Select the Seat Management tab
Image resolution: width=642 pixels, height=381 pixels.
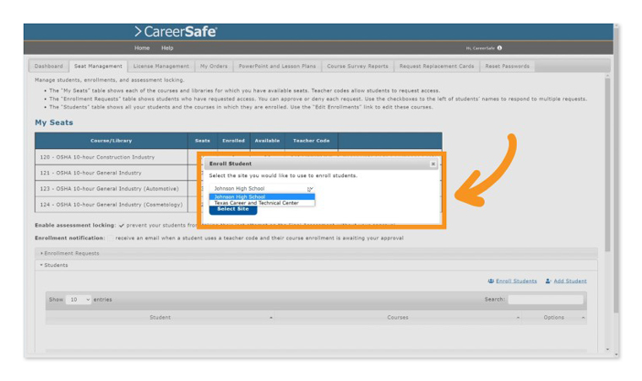coord(98,66)
